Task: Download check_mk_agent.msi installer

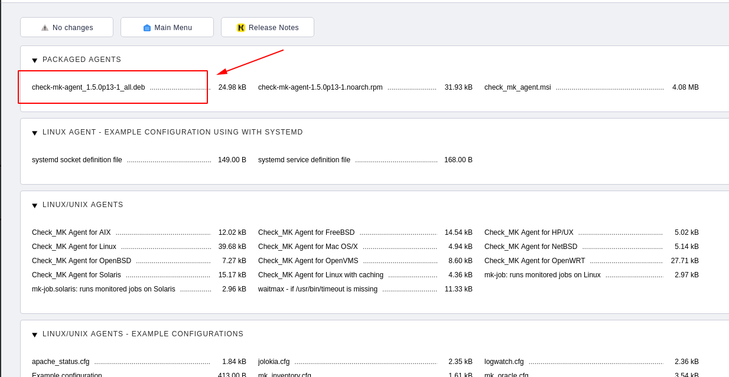Action: (518, 87)
